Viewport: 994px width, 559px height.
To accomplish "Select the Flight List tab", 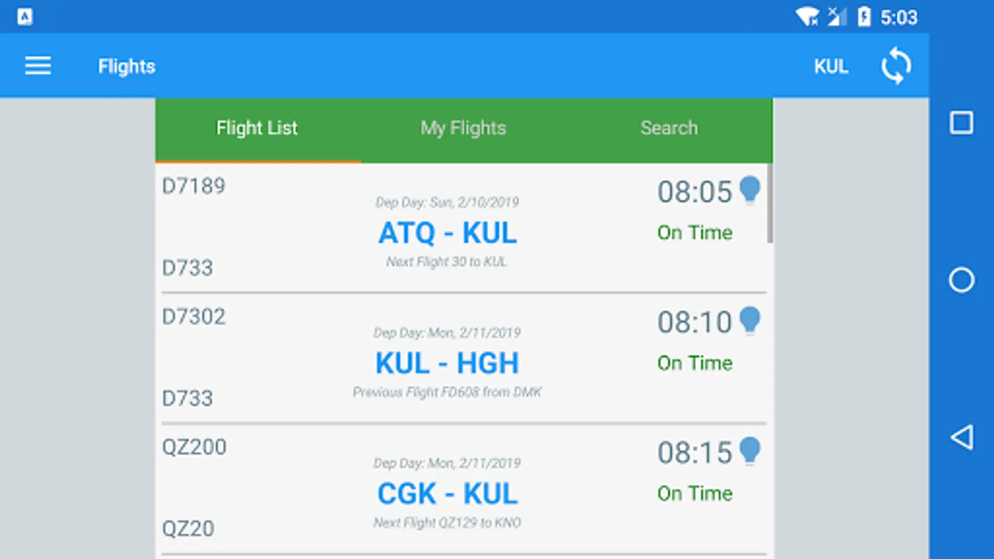I will click(x=257, y=129).
